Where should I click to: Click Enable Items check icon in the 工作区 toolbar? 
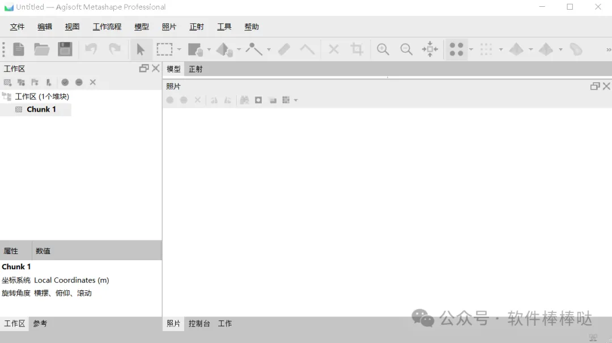tap(65, 82)
